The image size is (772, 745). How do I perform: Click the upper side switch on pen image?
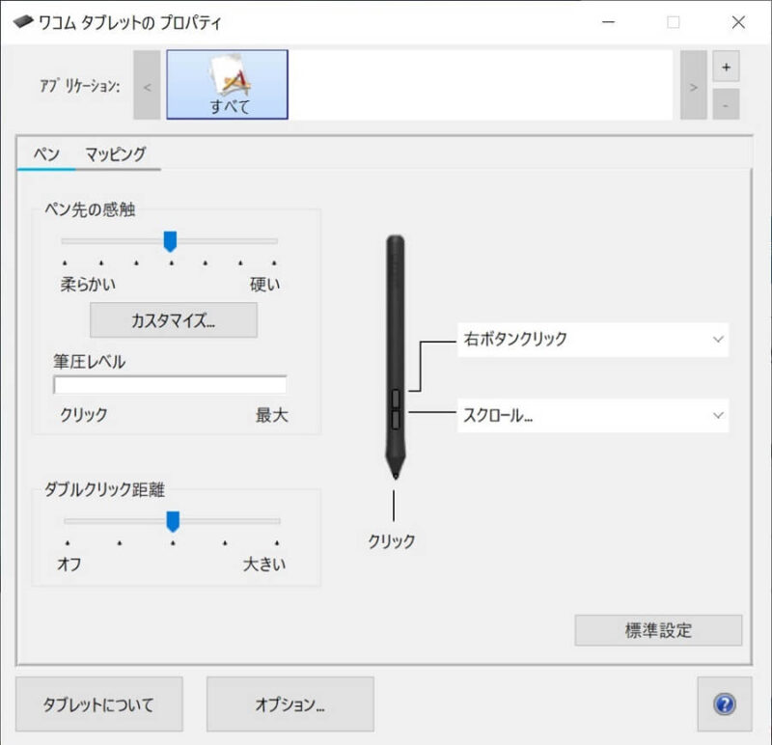(396, 399)
